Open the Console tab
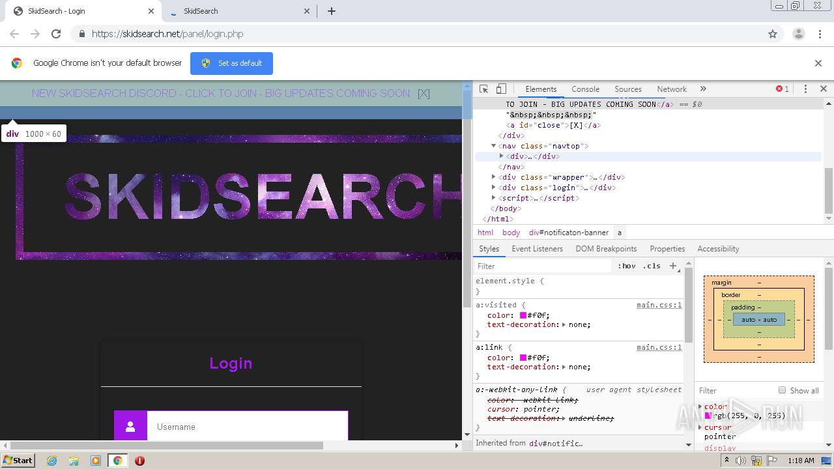834x469 pixels. click(x=585, y=89)
